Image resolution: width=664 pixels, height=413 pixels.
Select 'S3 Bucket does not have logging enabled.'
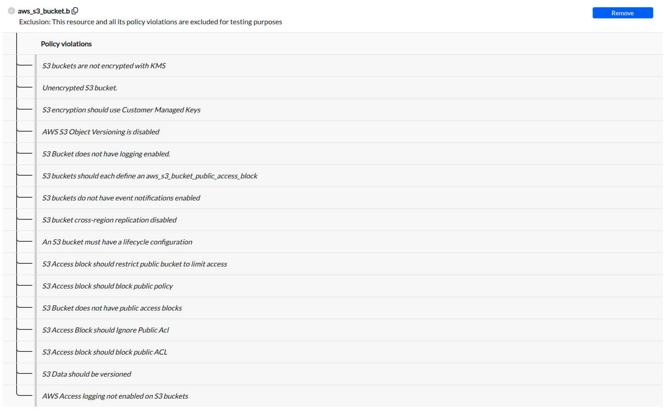coord(106,154)
